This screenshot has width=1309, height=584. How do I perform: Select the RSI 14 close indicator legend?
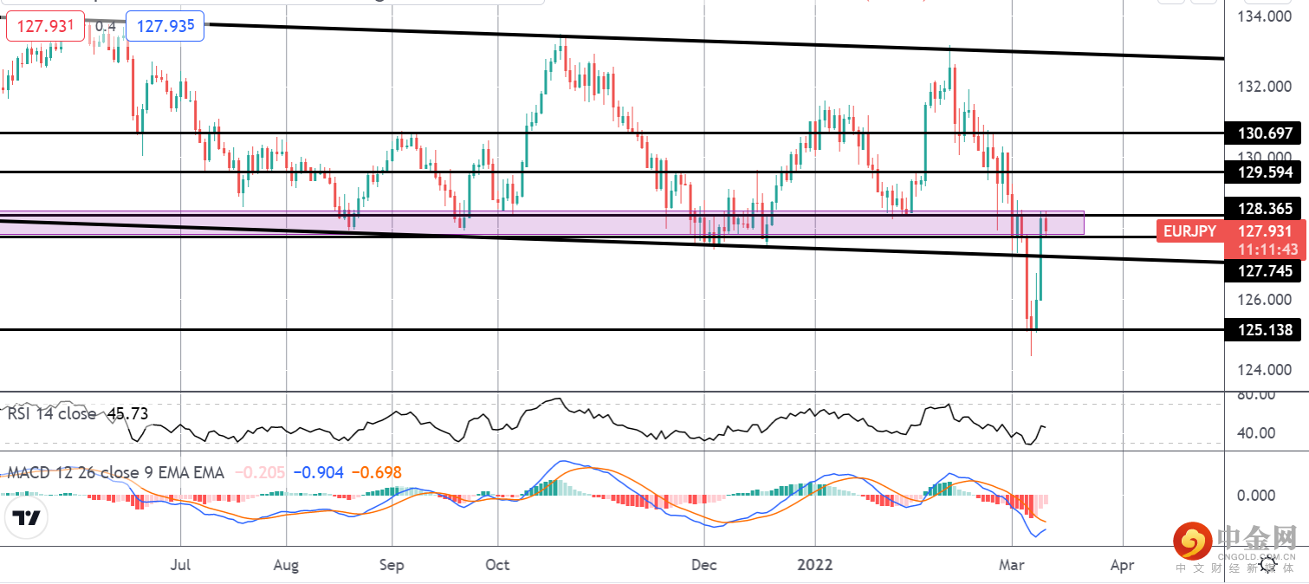(78, 414)
